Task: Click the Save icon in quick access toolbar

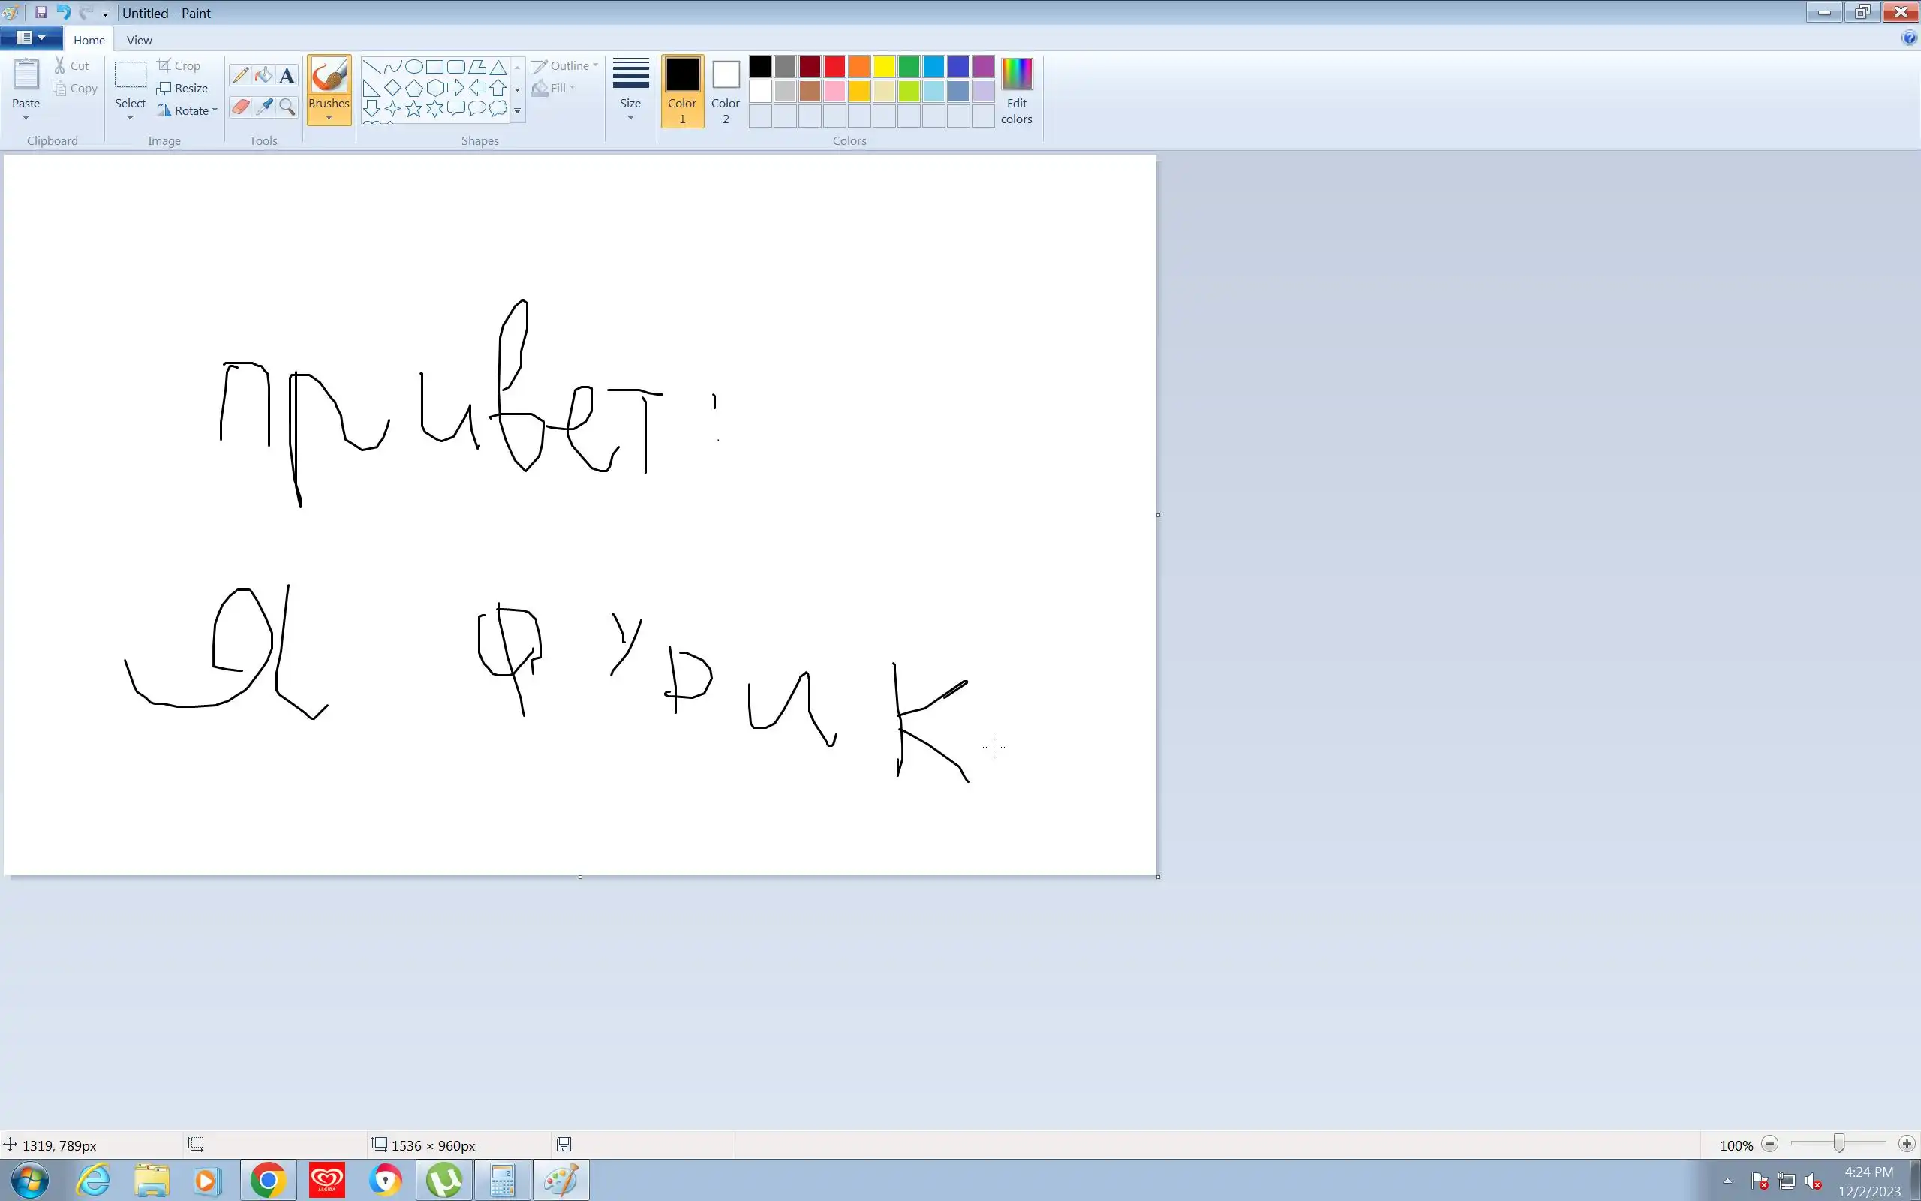Action: (x=41, y=13)
